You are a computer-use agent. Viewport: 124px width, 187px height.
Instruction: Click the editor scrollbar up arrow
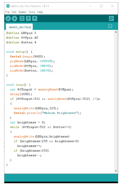[116, 32]
